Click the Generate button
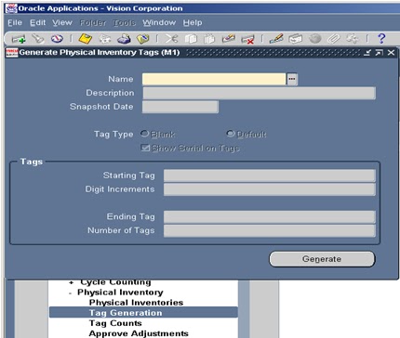Image resolution: width=400 pixels, height=338 pixels. (x=322, y=259)
